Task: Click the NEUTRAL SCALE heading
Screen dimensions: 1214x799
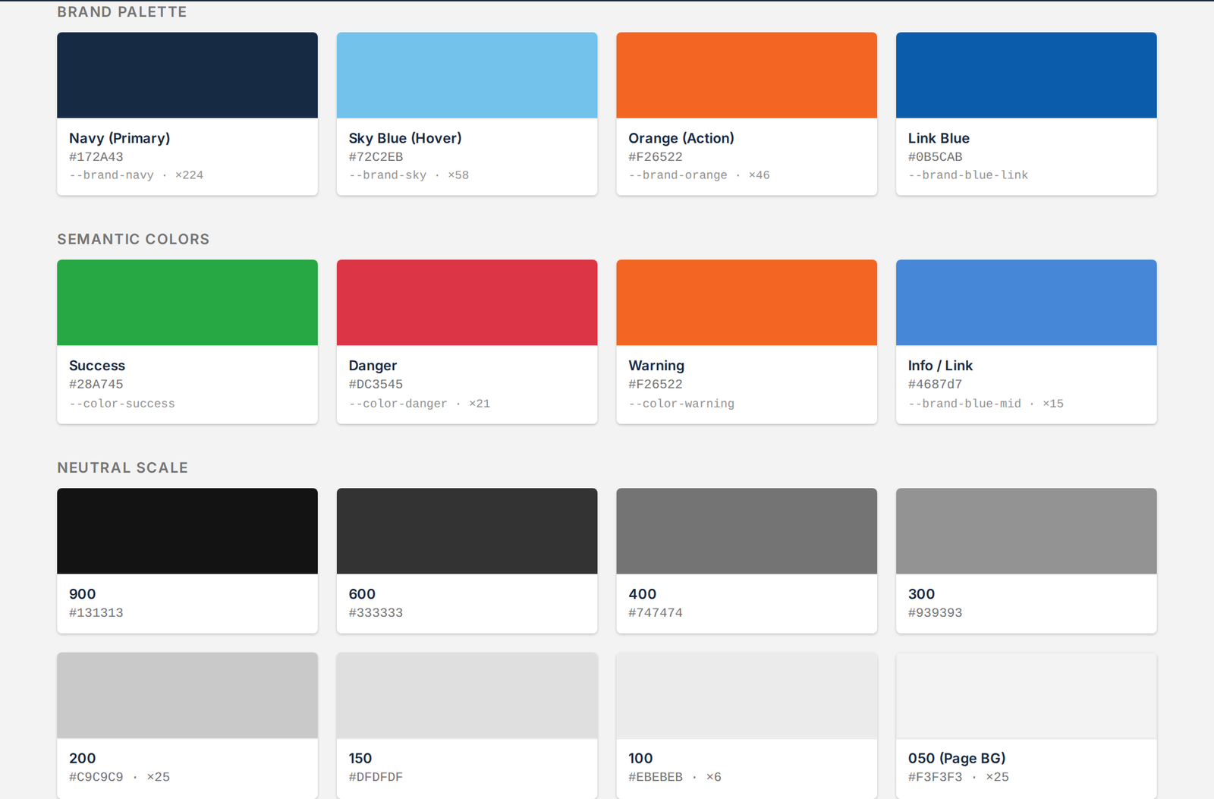Action: point(123,468)
